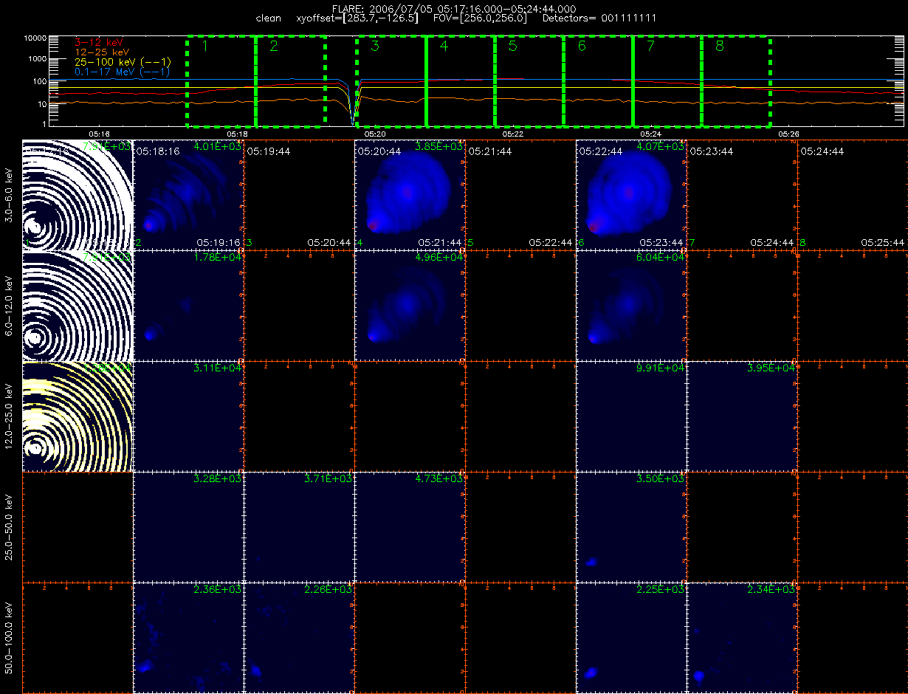Click the 05:18 time axis label

pos(237,134)
